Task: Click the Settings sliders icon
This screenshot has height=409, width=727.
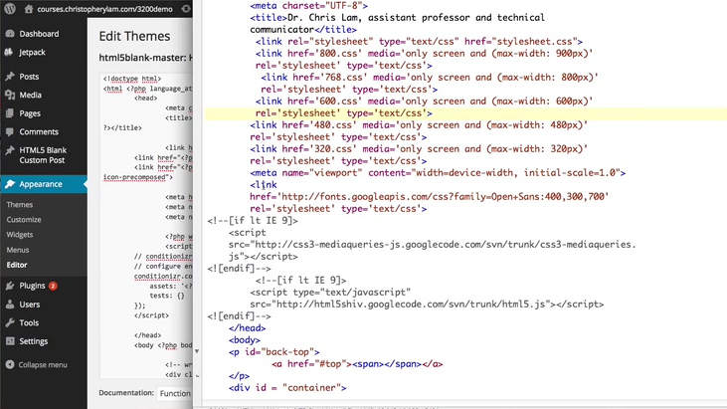Action: (10, 341)
